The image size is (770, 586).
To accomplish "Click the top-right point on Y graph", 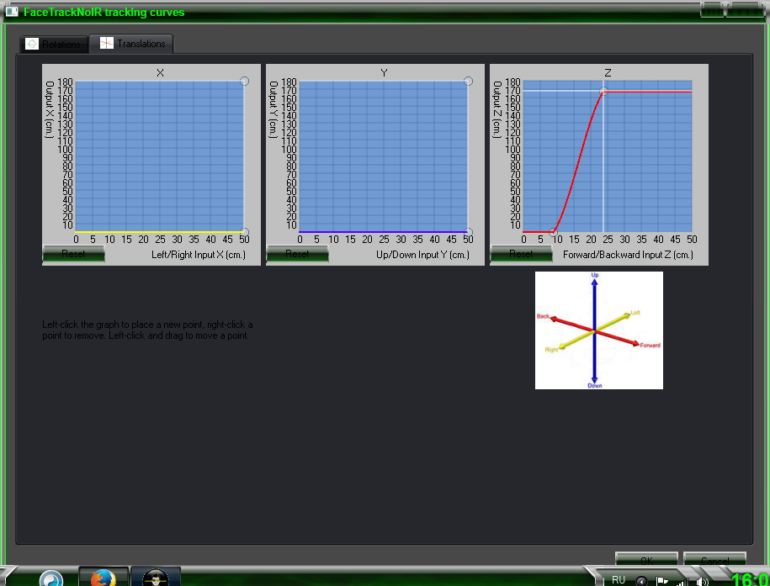I will point(468,82).
